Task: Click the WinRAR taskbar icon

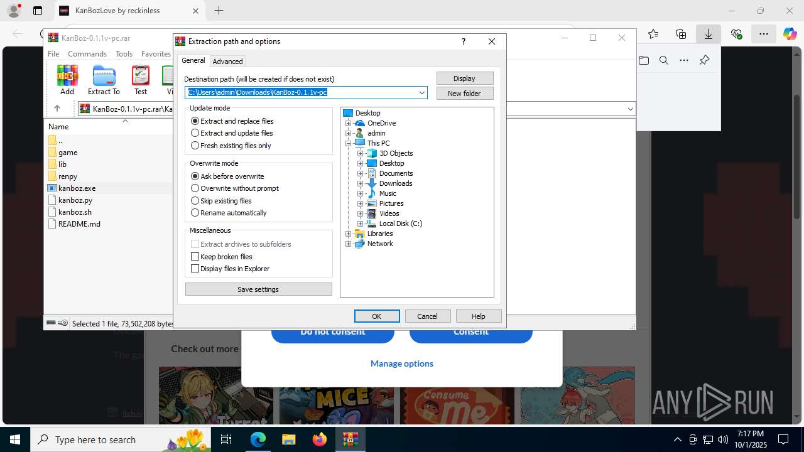Action: coord(350,439)
